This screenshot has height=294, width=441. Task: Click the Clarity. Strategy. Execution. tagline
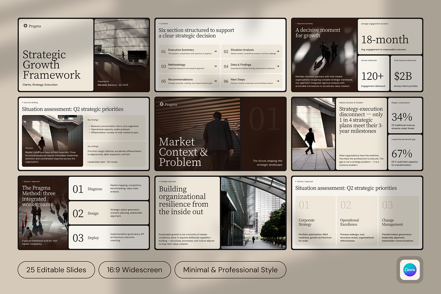[40, 85]
